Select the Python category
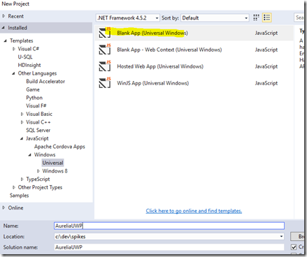 click(x=34, y=98)
